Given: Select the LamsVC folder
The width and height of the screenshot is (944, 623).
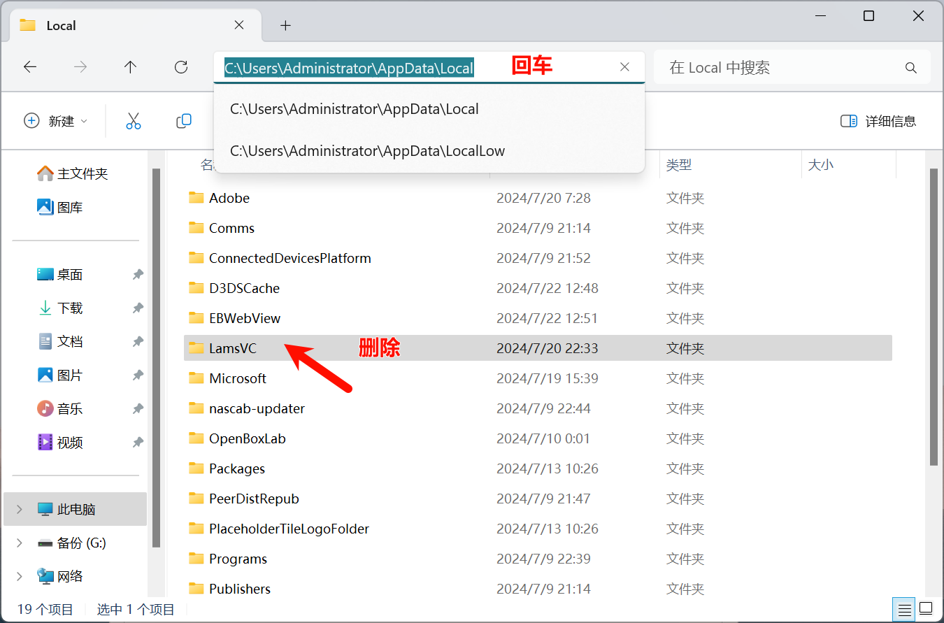Looking at the screenshot, I should coord(233,348).
